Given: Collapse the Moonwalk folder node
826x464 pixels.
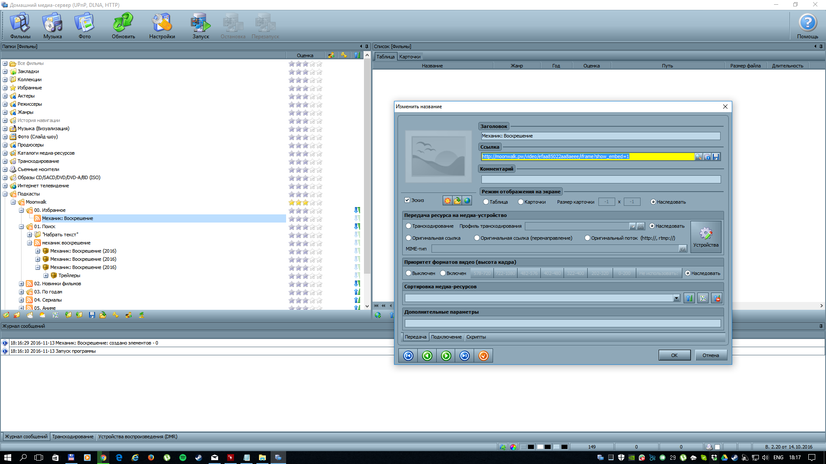Looking at the screenshot, I should tap(13, 202).
